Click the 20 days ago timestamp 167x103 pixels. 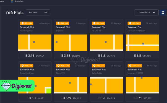click(x=116, y=66)
